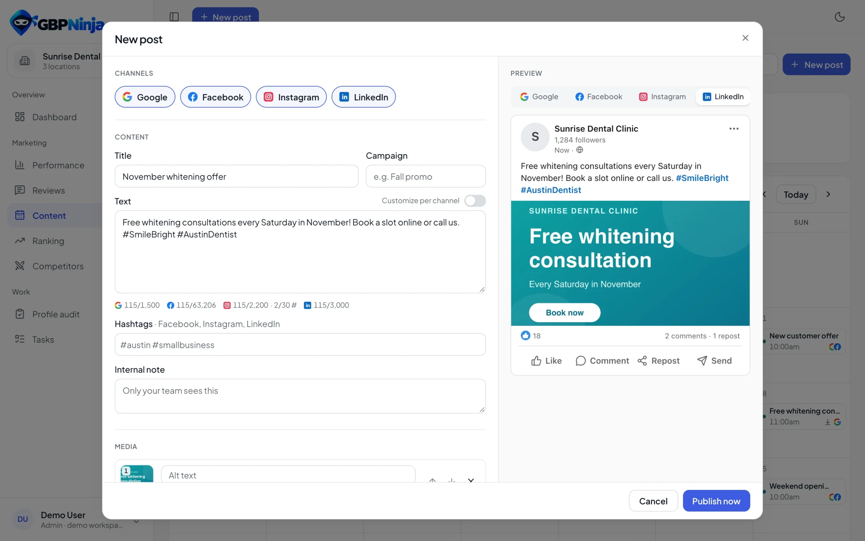Click inside the post Text area

click(300, 252)
